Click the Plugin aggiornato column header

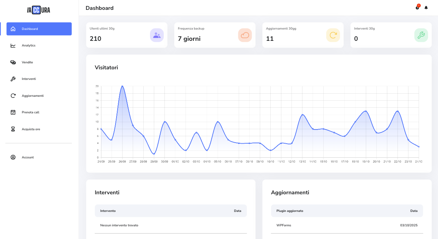click(x=290, y=211)
